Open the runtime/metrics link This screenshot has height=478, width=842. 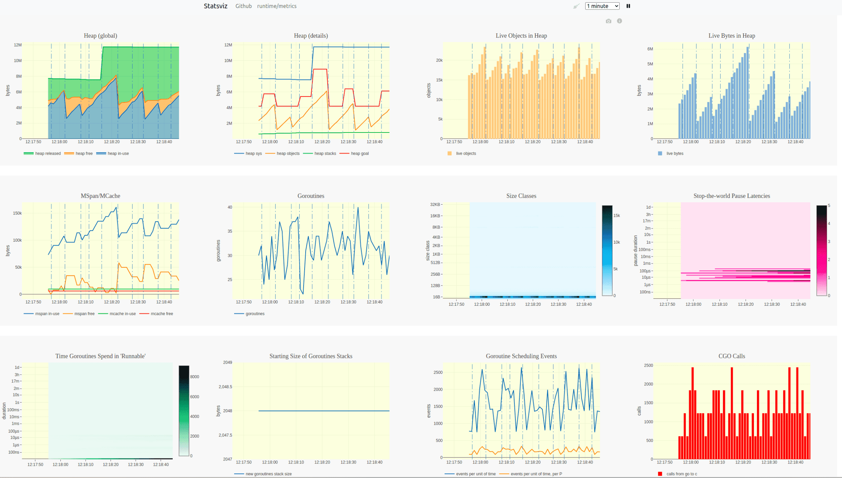pos(277,6)
